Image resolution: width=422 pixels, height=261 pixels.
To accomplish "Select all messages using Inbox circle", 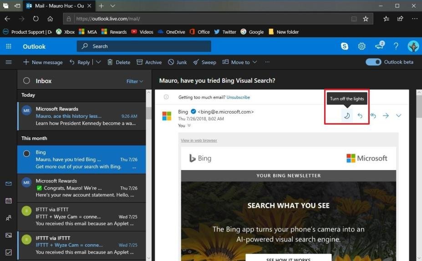I will pos(26,81).
